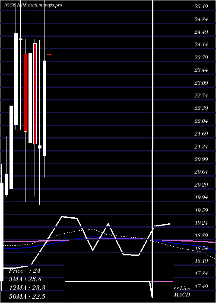Image resolution: width=216 pixels, height=303 pixels.
Task: Click the 17.49 price axis label
Action: (x=201, y=287)
